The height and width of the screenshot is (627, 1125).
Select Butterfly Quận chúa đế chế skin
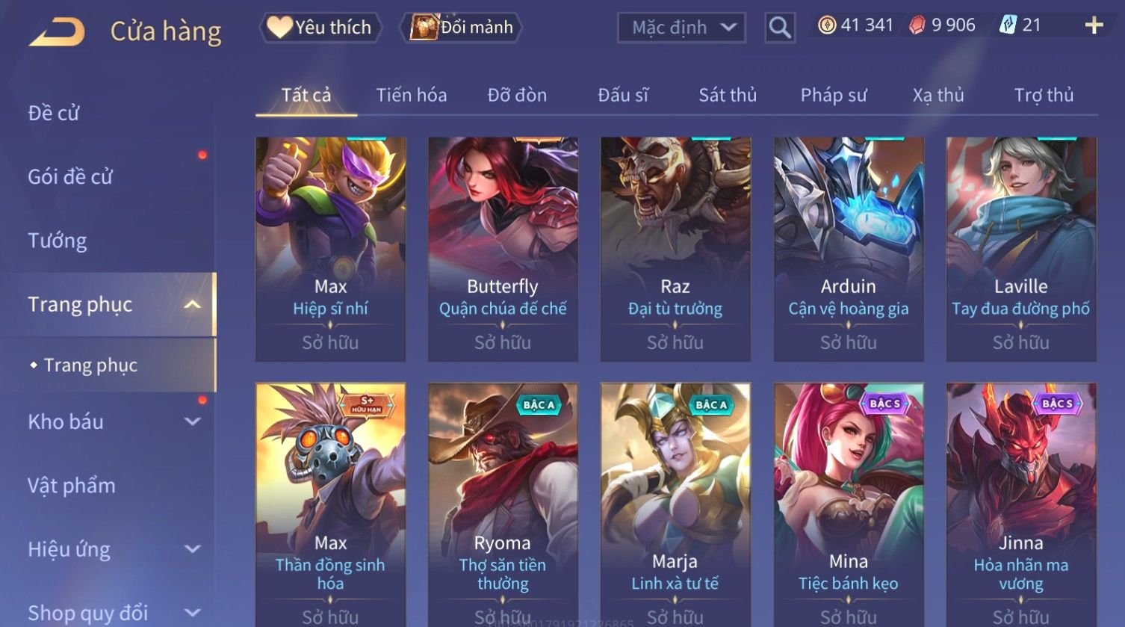click(503, 249)
